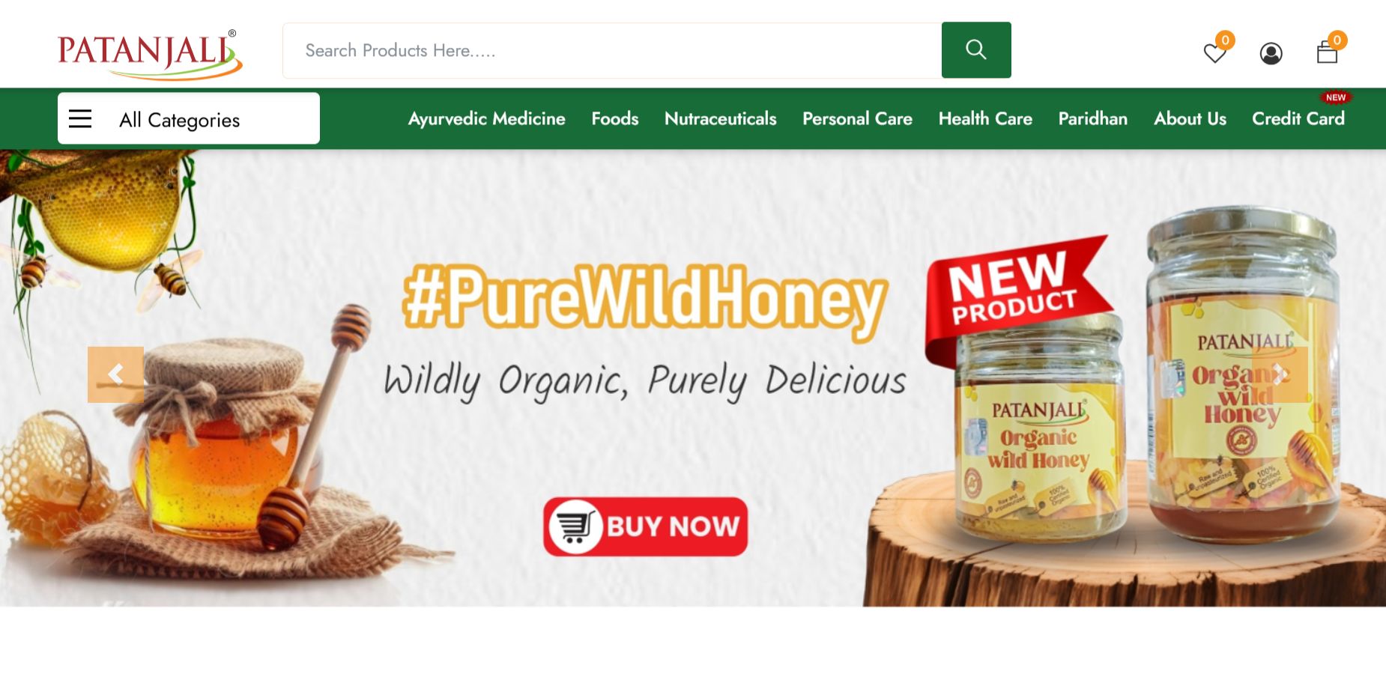Open the Credit Card link
This screenshot has height=674, width=1386.
pos(1298,118)
